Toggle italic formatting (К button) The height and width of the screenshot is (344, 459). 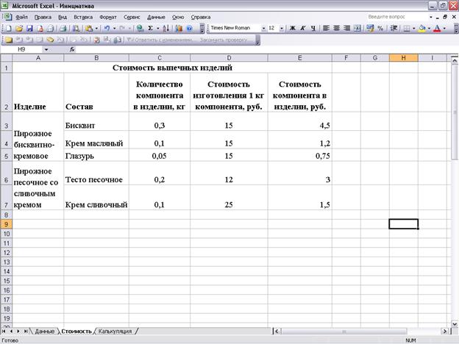click(x=304, y=28)
